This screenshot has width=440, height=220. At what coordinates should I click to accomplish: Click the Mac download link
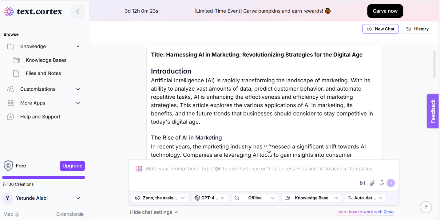[x=11, y=214]
